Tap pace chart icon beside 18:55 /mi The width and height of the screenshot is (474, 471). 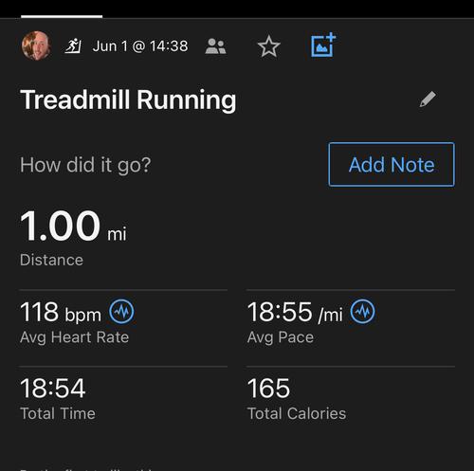(x=363, y=312)
